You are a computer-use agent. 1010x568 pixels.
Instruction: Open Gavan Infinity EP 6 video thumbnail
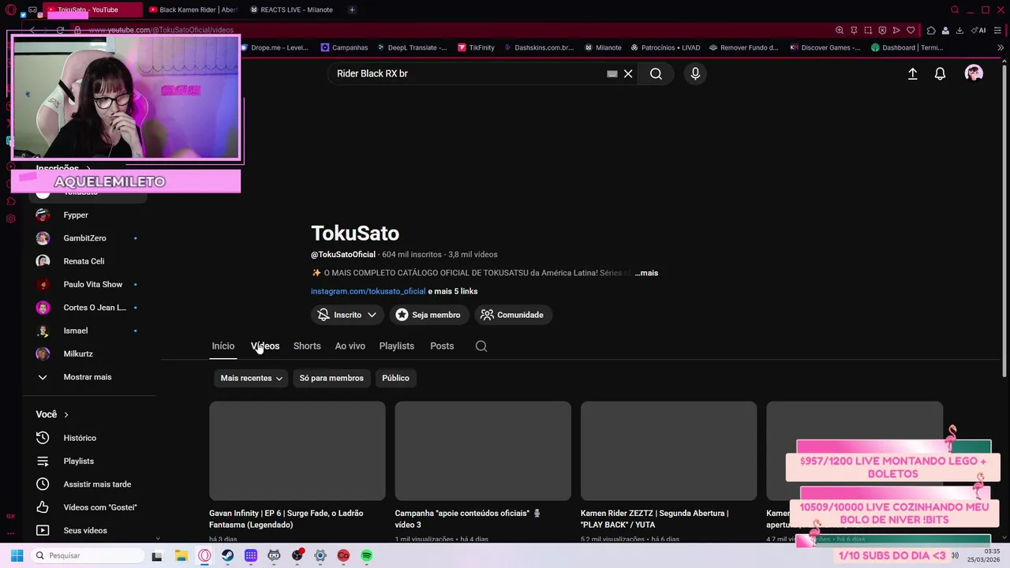click(x=297, y=450)
